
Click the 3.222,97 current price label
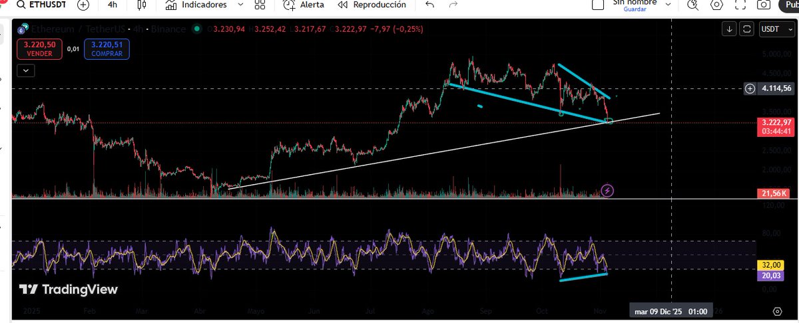click(776, 122)
